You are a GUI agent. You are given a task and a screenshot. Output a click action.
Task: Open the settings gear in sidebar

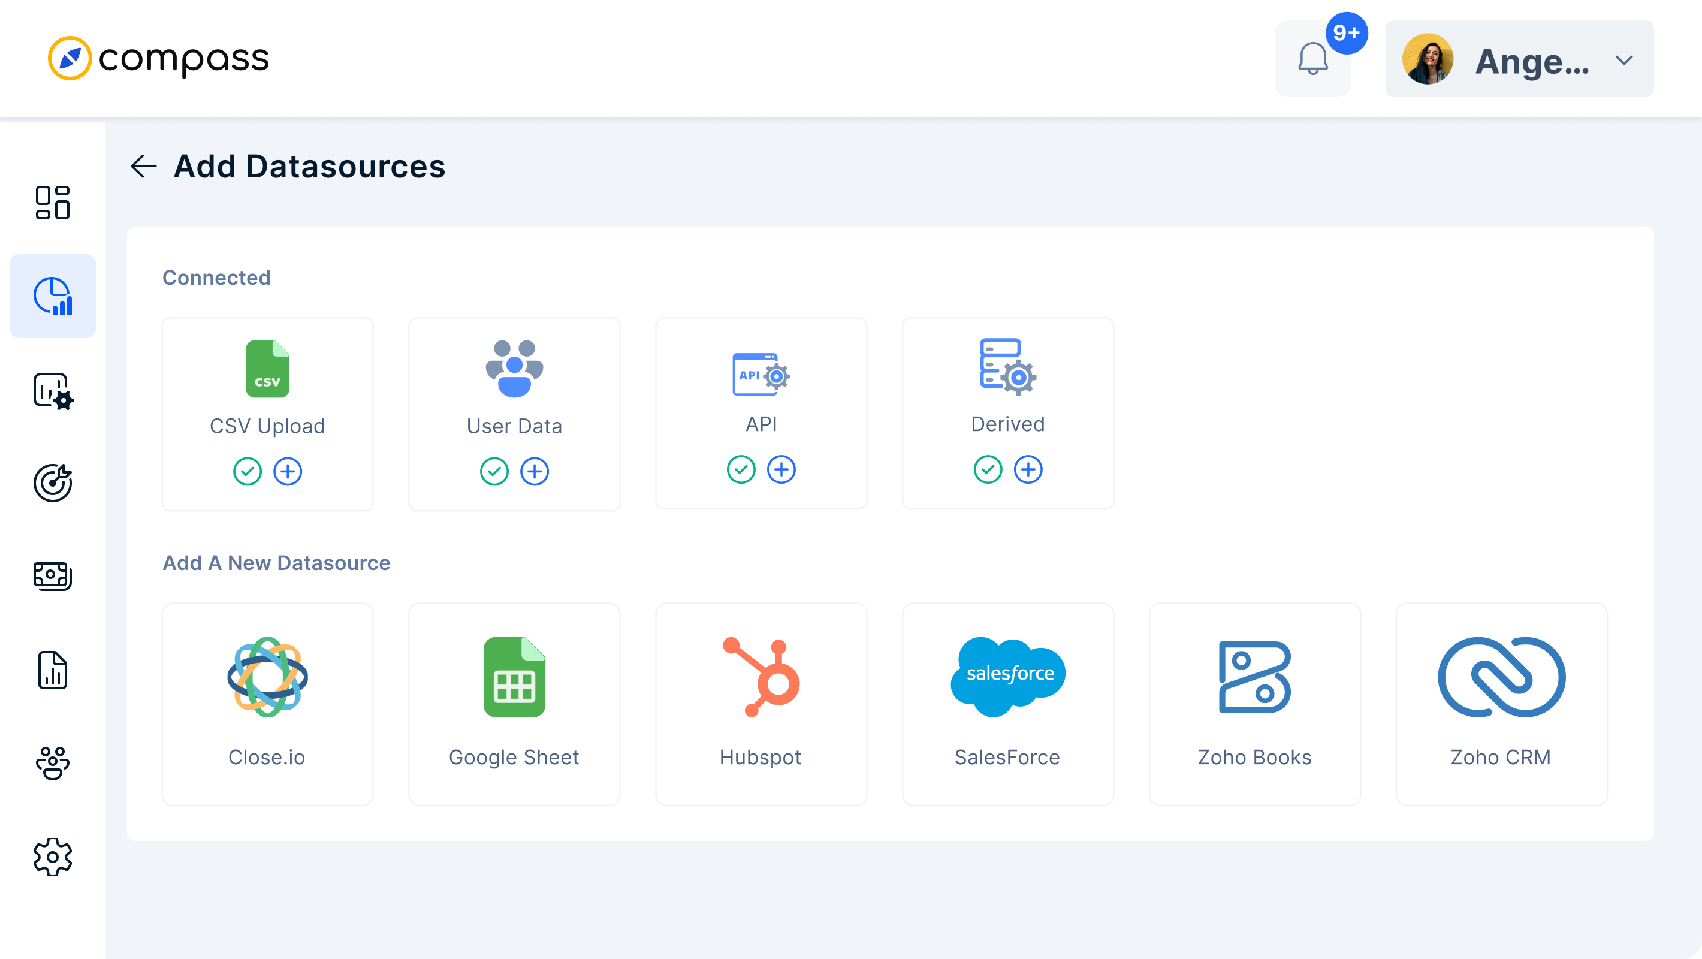coord(52,857)
